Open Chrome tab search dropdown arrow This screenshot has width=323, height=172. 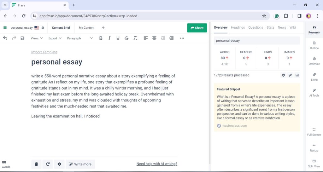5,5
